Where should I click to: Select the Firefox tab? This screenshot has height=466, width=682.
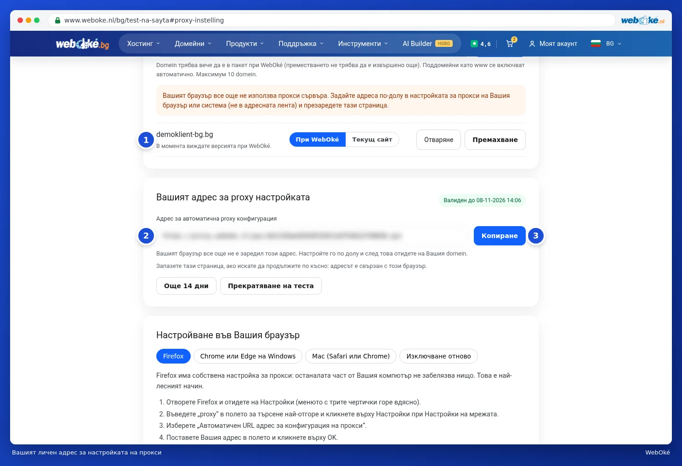click(173, 356)
